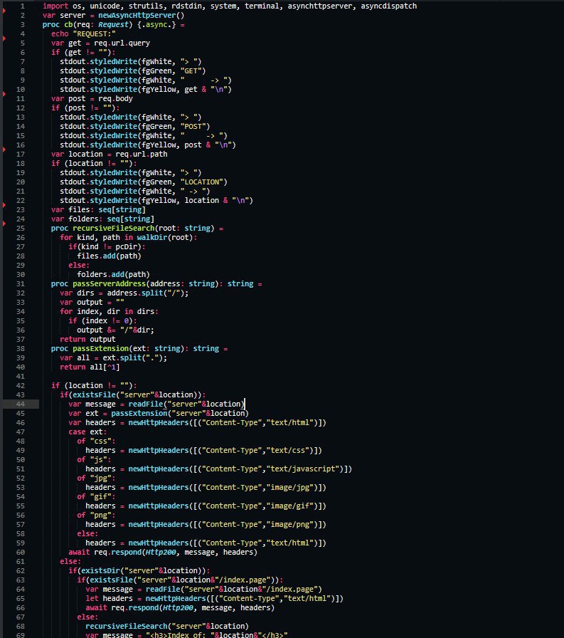Click "req.url.query" on line 5

coord(122,43)
